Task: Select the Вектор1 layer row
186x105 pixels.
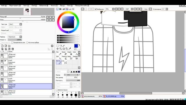Action: [26, 92]
